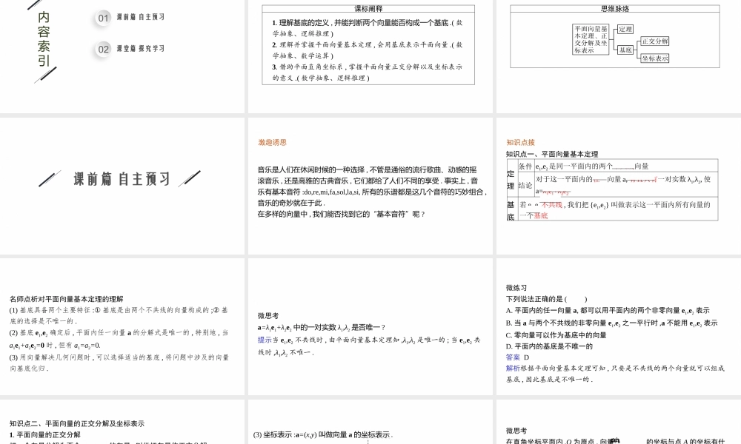
Task: Click the 平面向量基本定理 root box of the flowchart
Action: click(591, 40)
